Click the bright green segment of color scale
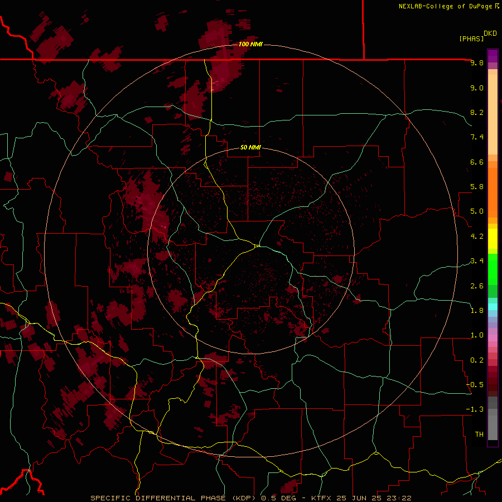Image resolution: width=502 pixels, height=502 pixels. point(493,269)
